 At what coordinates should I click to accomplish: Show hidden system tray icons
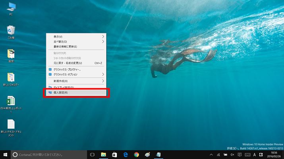(x=211, y=154)
